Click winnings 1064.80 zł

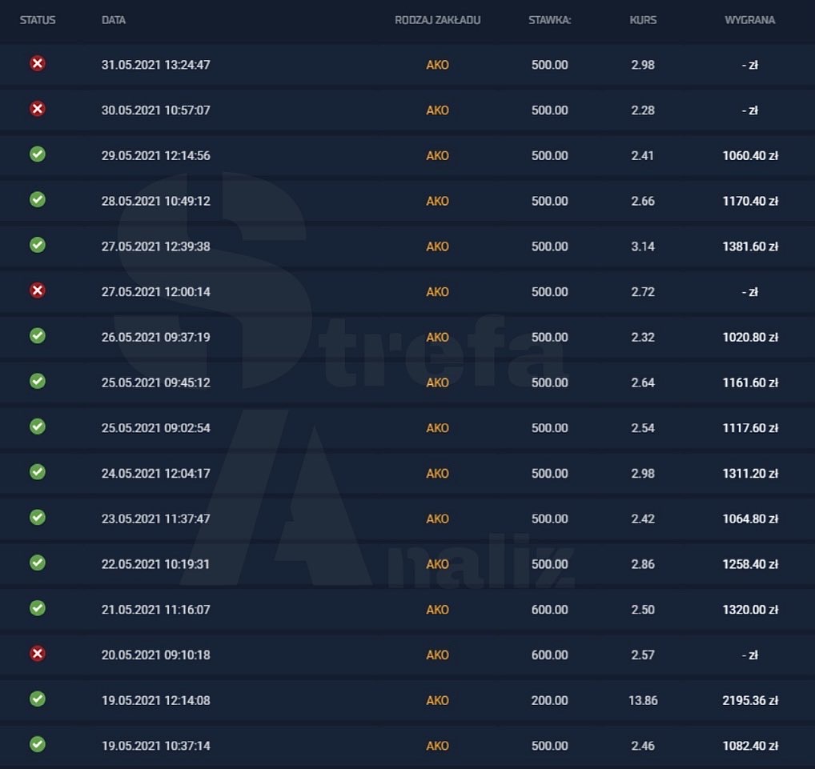click(750, 519)
